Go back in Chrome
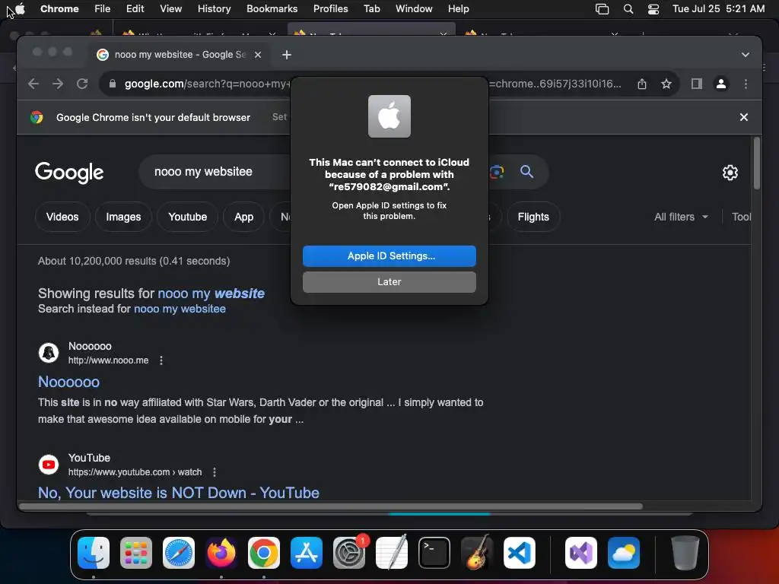The image size is (779, 584). coord(33,84)
